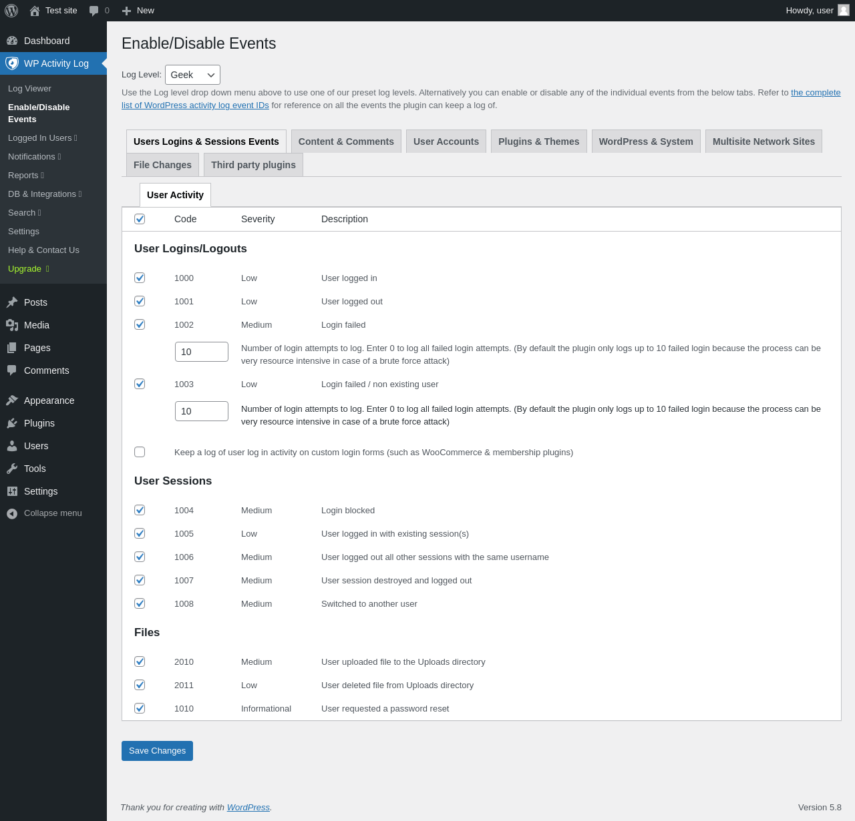
Task: Uncheck event 1000 User logged in
Action: pyautogui.click(x=140, y=278)
